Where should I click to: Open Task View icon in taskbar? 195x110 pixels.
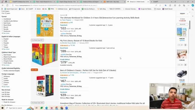(37, 108)
